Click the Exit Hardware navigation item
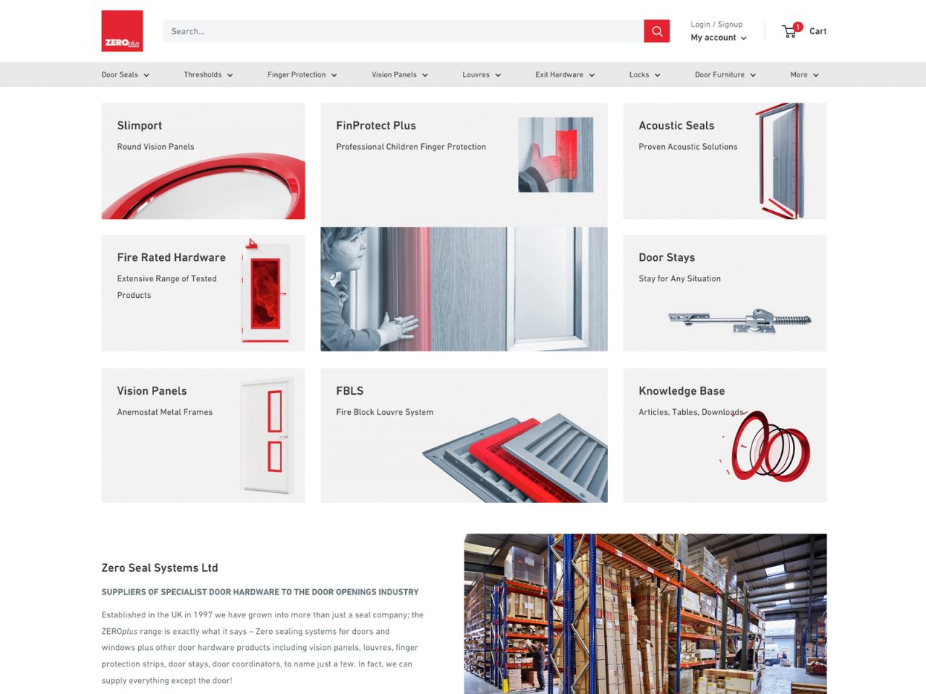The image size is (926, 694). click(x=559, y=74)
